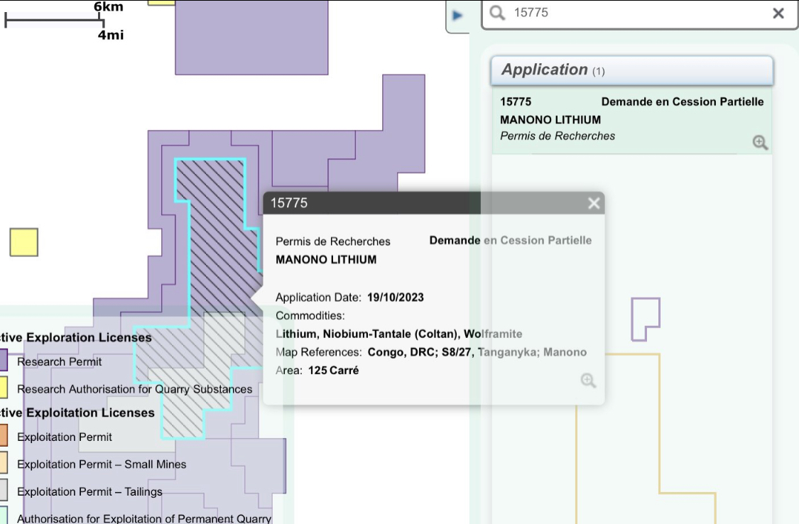Click the search box containing 15775
Viewport: 799px width, 524px height.
[x=639, y=13]
